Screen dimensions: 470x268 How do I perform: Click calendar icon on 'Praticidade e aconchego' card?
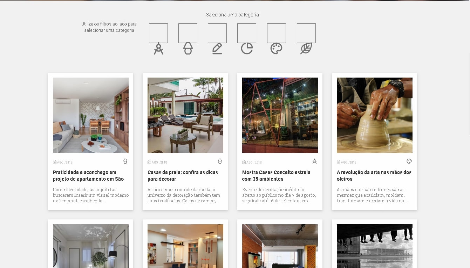55,162
